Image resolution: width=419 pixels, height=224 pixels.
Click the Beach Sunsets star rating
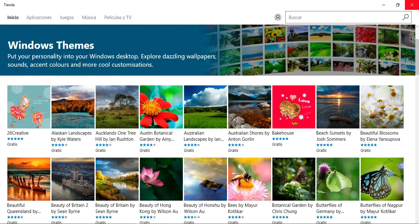324,145
